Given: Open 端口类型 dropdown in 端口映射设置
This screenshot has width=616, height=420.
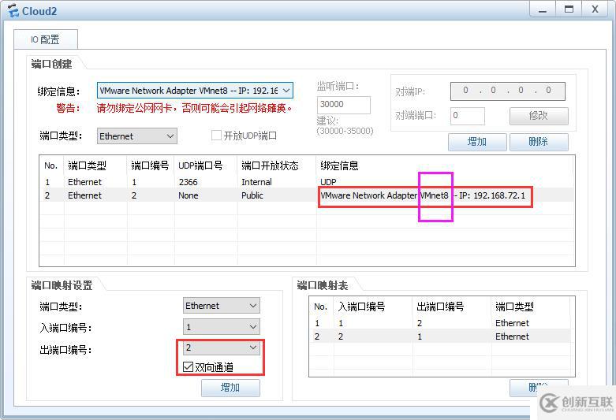Looking at the screenshot, I should click(x=221, y=306).
